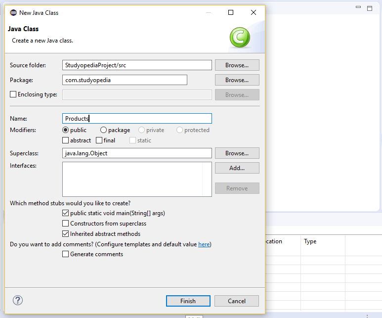The height and width of the screenshot is (318, 382).
Task: Click the Eclipse icon in dialog title bar
Action: [13, 13]
